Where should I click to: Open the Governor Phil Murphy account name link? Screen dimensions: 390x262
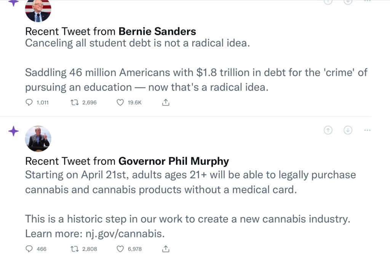point(174,161)
